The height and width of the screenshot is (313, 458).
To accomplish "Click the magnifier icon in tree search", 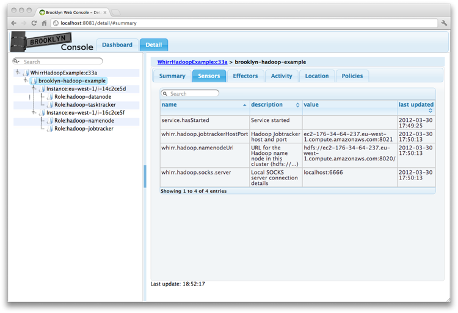I will click(16, 62).
